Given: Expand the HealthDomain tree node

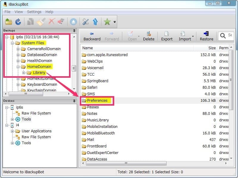Looking at the screenshot, I should pos(18,61).
